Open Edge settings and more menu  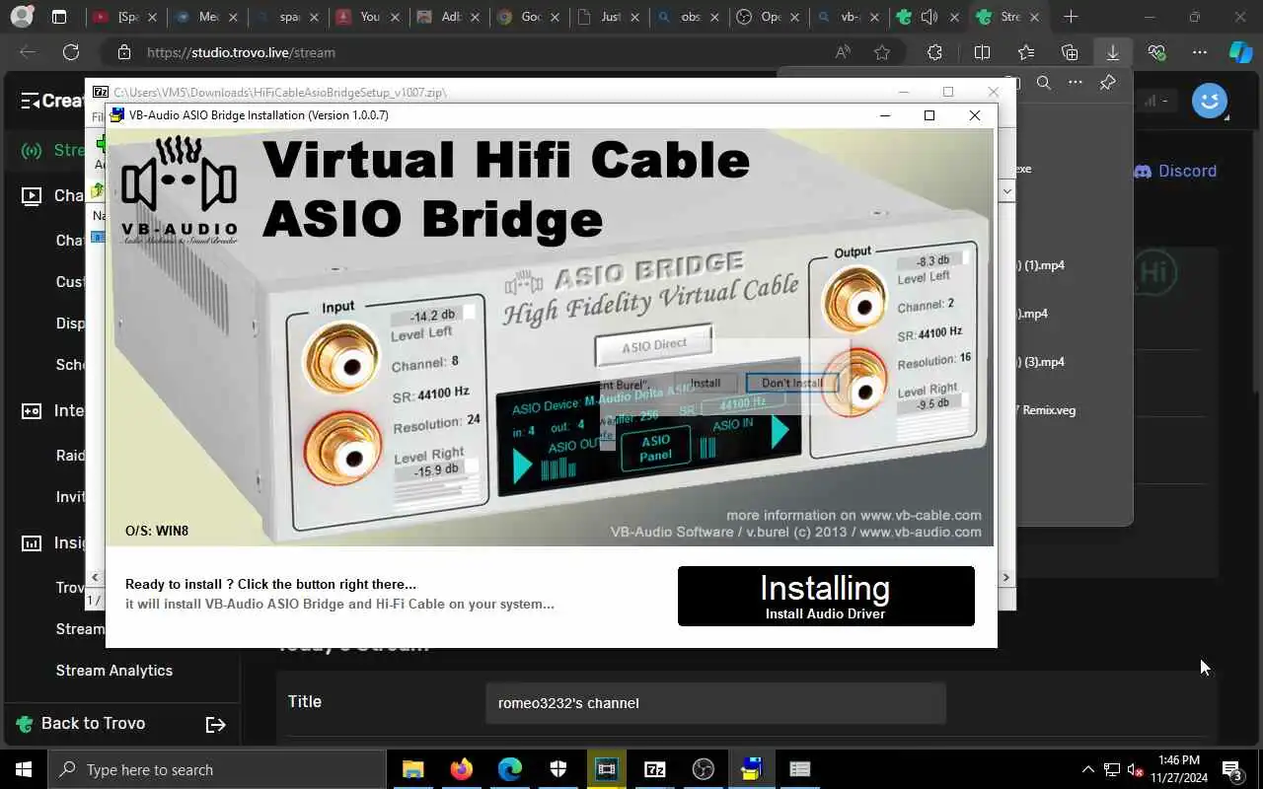tap(1199, 52)
